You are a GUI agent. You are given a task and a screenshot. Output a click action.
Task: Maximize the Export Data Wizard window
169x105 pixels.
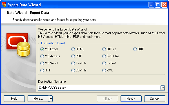click(x=158, y=5)
